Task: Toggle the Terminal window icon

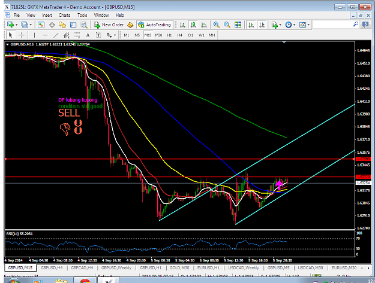Action: coord(73,25)
